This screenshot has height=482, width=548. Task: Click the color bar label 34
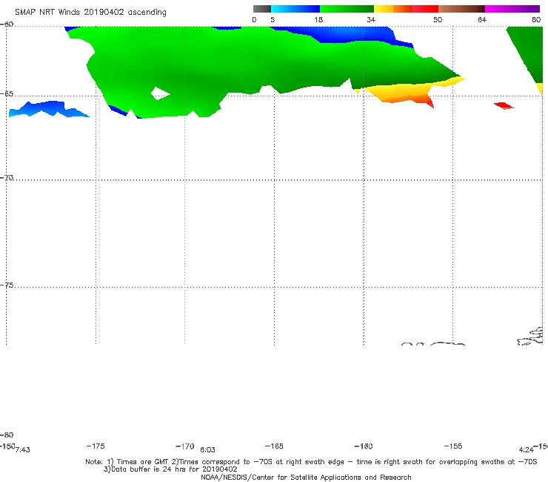tap(371, 20)
